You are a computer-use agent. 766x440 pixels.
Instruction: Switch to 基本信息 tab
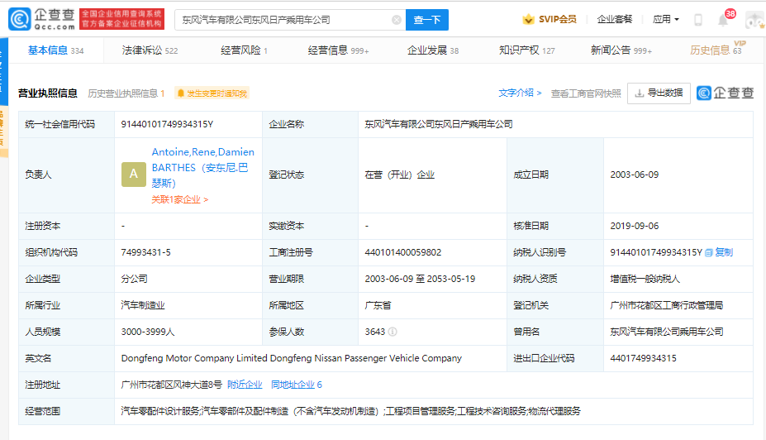click(x=55, y=50)
